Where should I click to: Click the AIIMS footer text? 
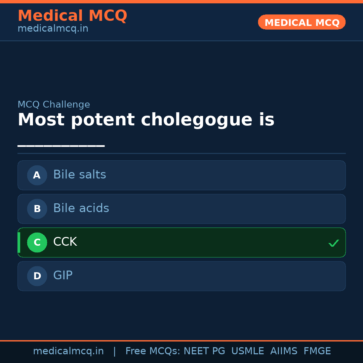tap(284, 351)
